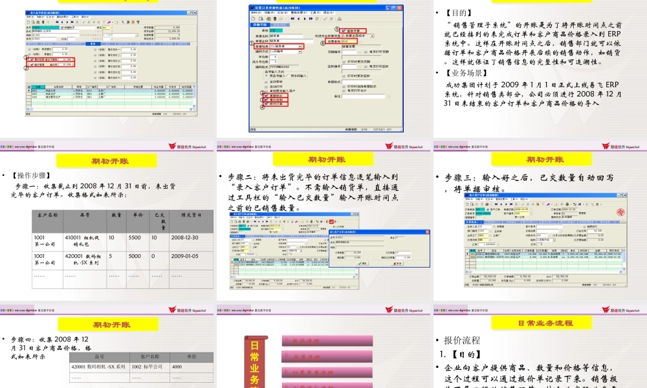This screenshot has width=647, height=388.
Task: Select the 用条码输入 radio button
Action: click(x=288, y=76)
